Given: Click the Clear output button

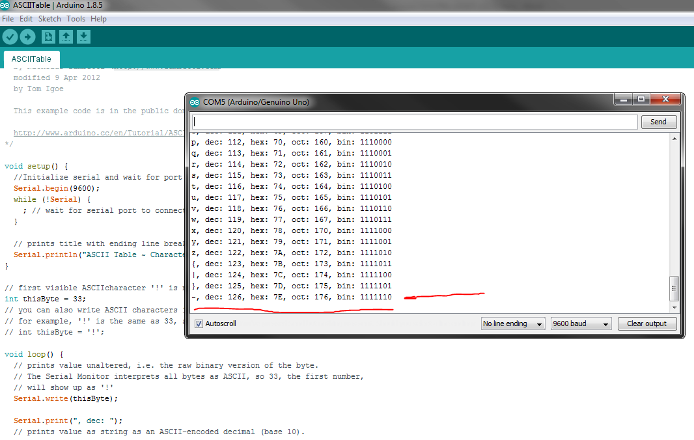Looking at the screenshot, I should pos(646,323).
